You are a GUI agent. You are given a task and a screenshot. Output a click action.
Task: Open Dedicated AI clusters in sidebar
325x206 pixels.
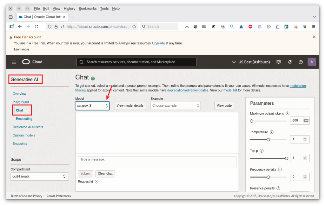(x=28, y=127)
